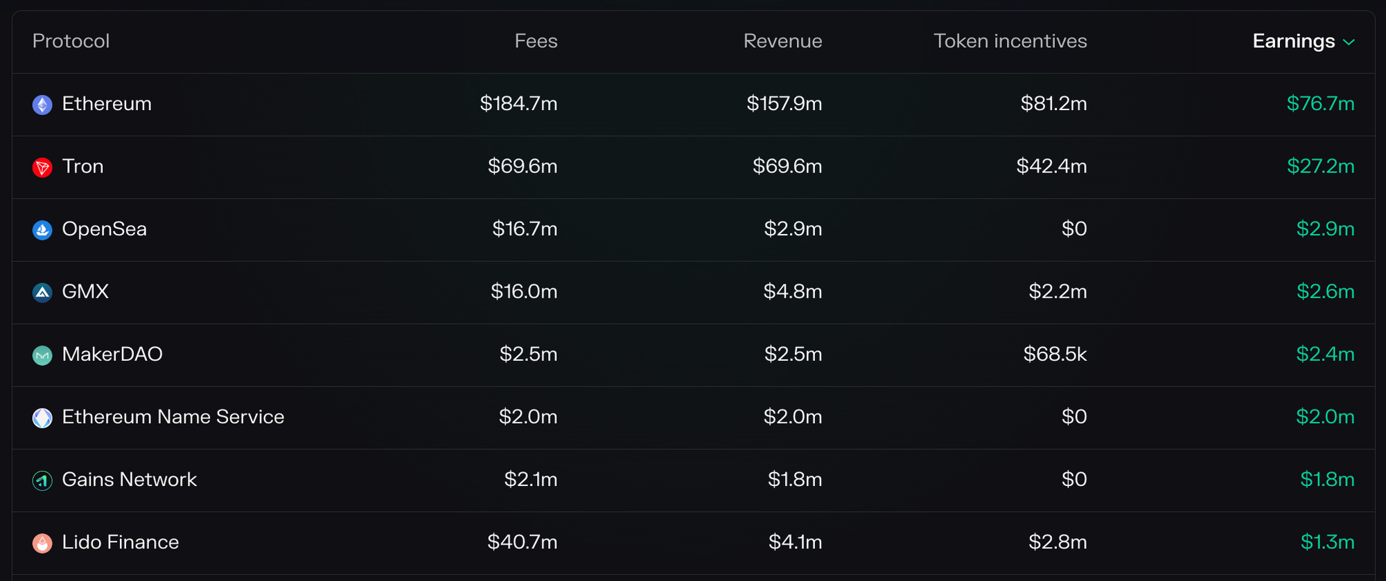This screenshot has width=1386, height=581.
Task: Click the Protocol column header
Action: 71,41
